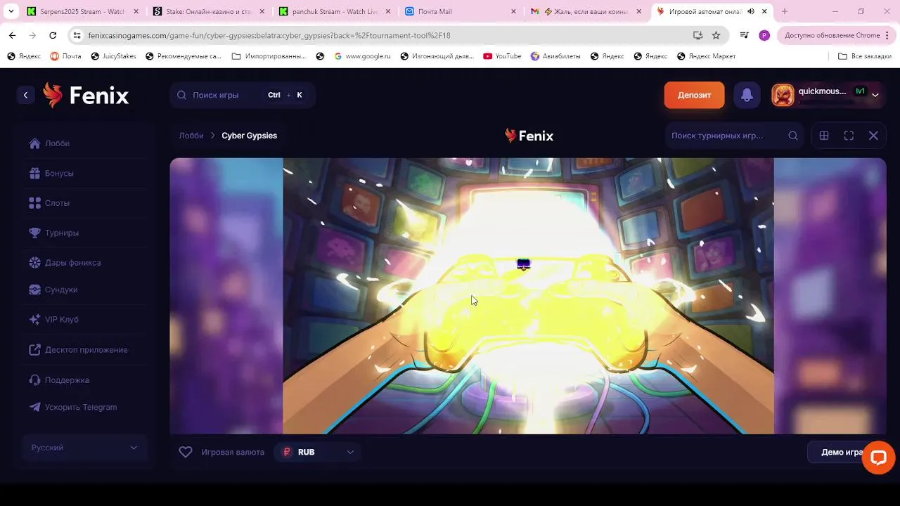
Task: Open Все закладки folder
Action: point(865,56)
